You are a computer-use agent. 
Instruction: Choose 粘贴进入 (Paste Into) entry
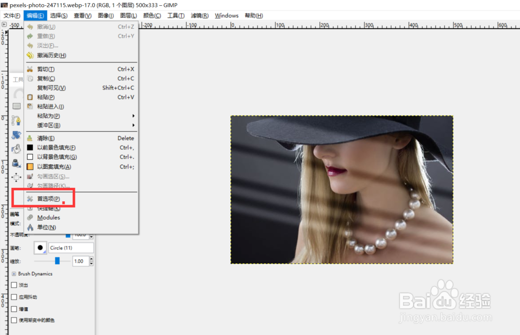pos(82,107)
